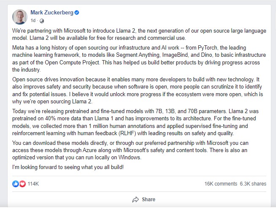Viewport: 276px width, 208px height.
Task: Click the blue verified badge
Action: 77,13
